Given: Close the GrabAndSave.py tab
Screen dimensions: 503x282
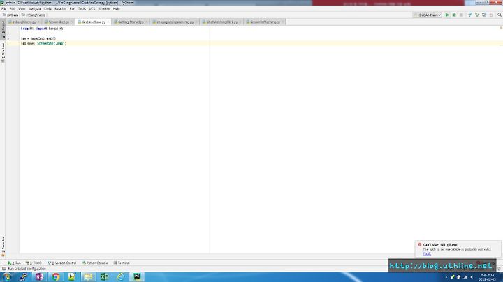Looking at the screenshot, I should (108, 22).
